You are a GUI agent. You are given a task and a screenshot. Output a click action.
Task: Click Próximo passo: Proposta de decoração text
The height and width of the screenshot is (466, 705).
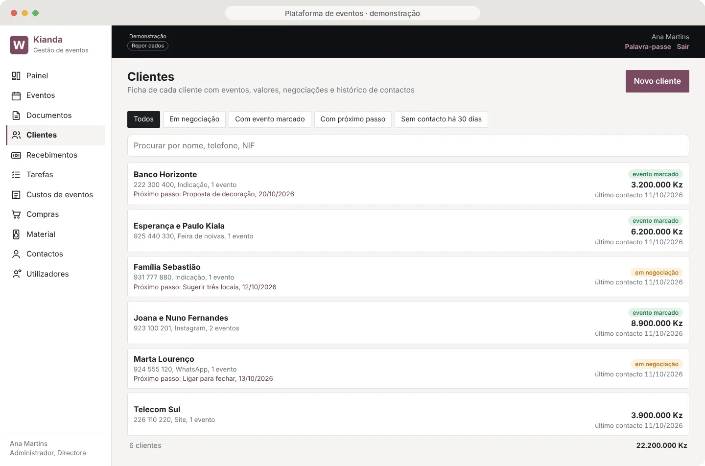(x=214, y=194)
